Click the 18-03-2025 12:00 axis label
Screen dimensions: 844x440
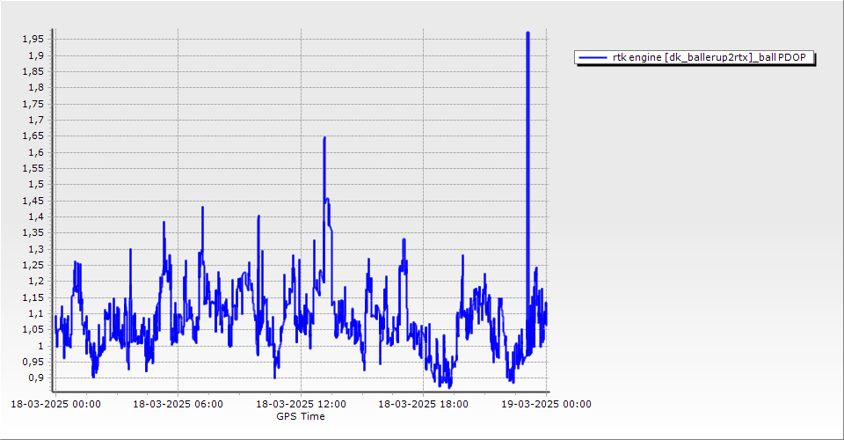[301, 404]
